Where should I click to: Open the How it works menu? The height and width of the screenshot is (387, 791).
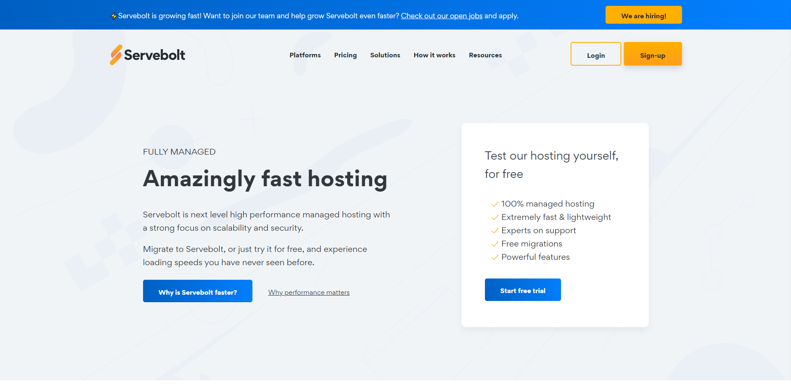coord(434,55)
